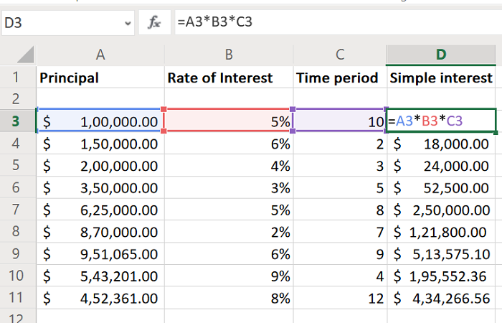
Task: Click the Insert Function fx icon
Action: tap(153, 22)
